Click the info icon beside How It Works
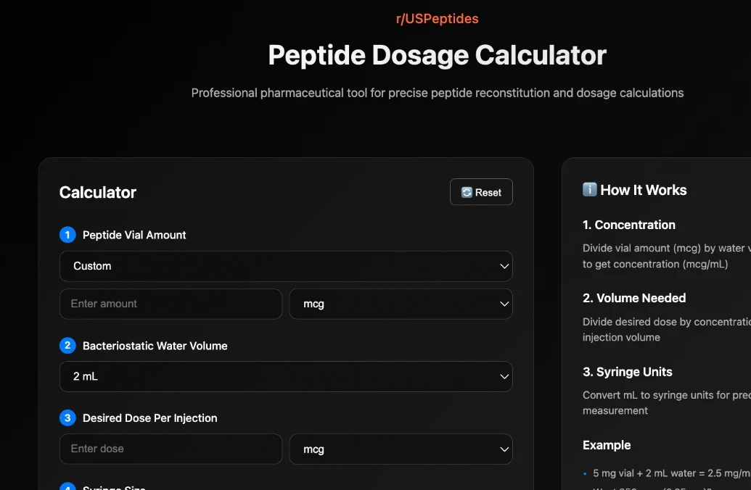This screenshot has height=490, width=751. (x=590, y=190)
